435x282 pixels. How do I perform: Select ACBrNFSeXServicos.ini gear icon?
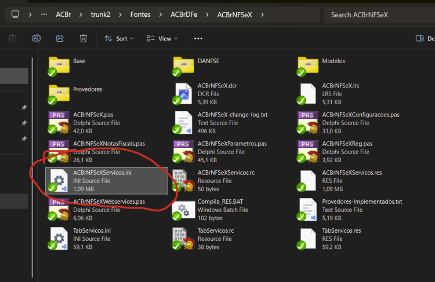click(x=58, y=181)
